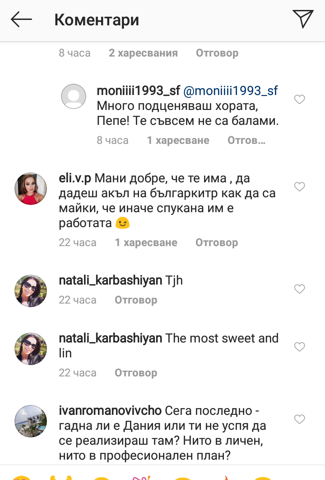
Task: Open direct share paper plane icon
Action: click(x=302, y=19)
